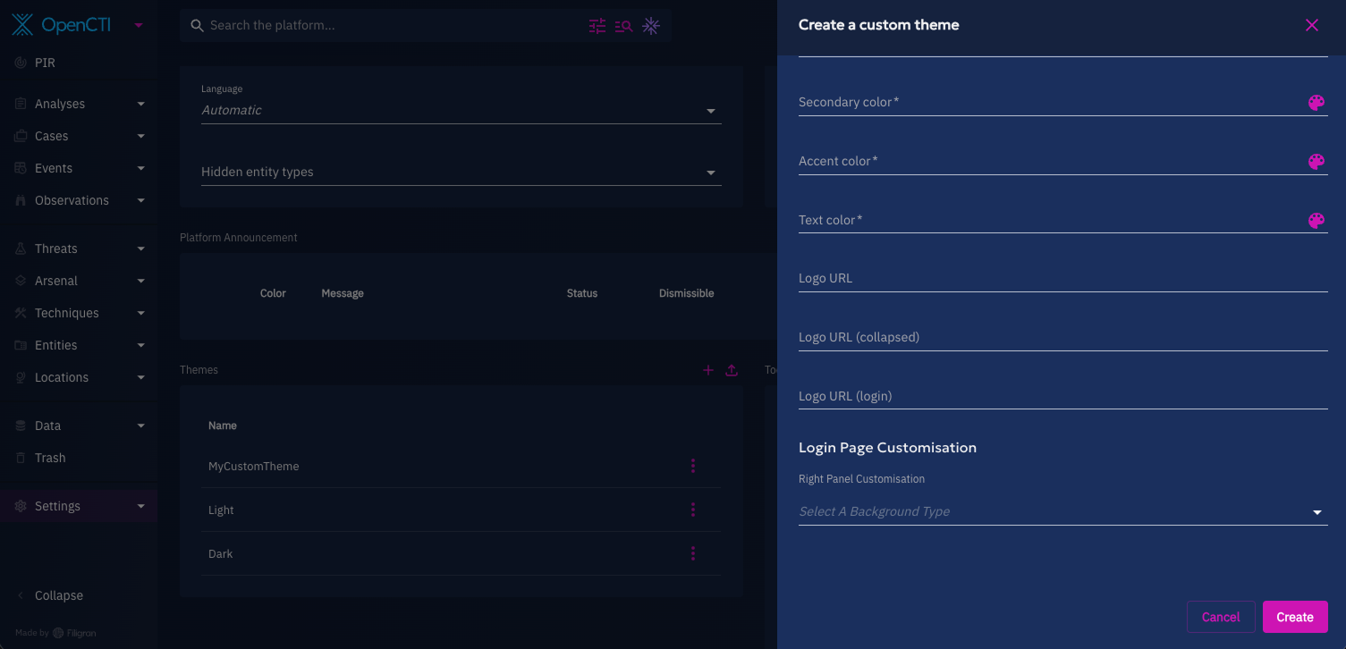Open advanced search filters icon

point(597,26)
